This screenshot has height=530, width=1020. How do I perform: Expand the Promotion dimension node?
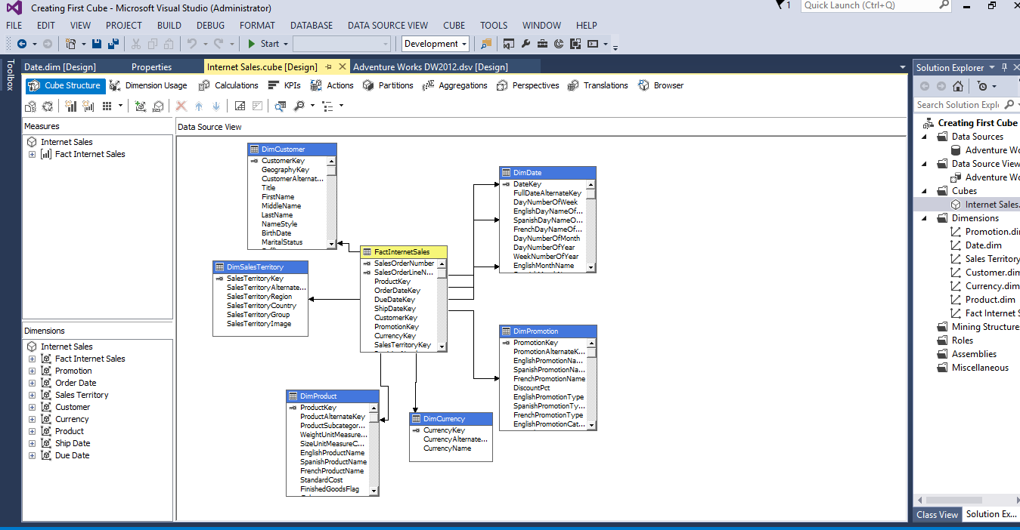[33, 371]
